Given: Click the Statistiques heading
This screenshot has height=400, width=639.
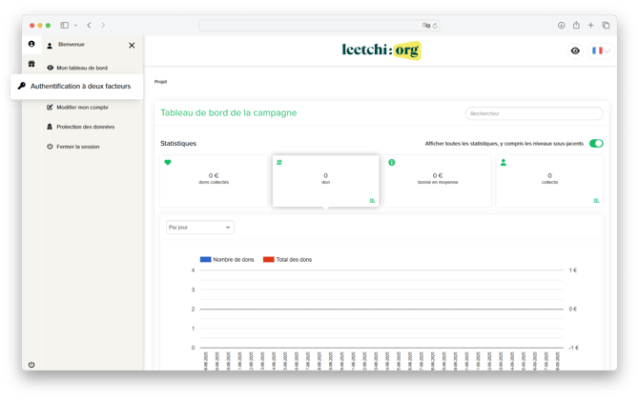Looking at the screenshot, I should pyautogui.click(x=178, y=143).
